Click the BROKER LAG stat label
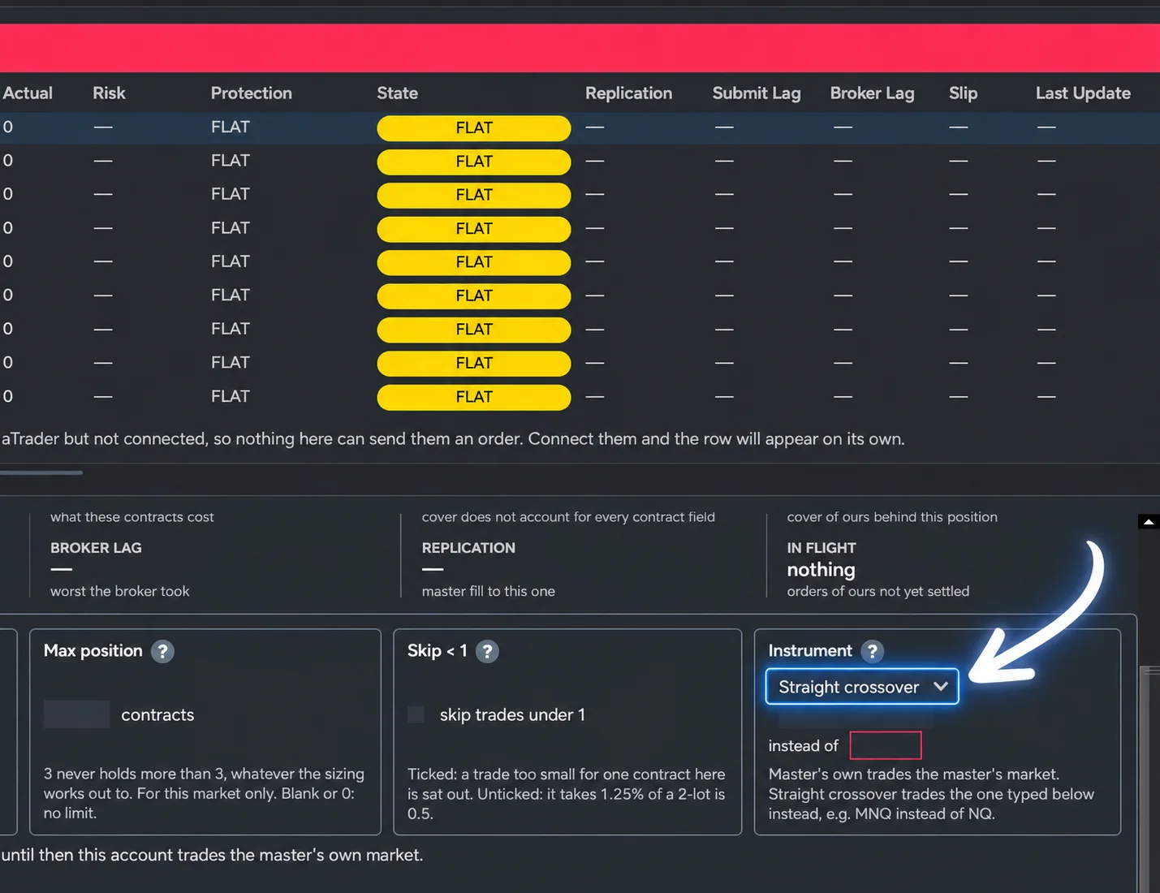Screen dimensions: 1160x893 pyautogui.click(x=96, y=548)
